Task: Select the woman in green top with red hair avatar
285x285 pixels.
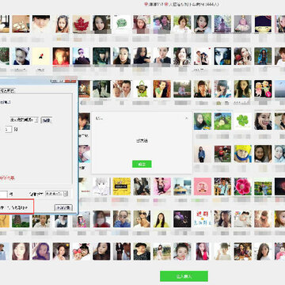Action: (162, 89)
